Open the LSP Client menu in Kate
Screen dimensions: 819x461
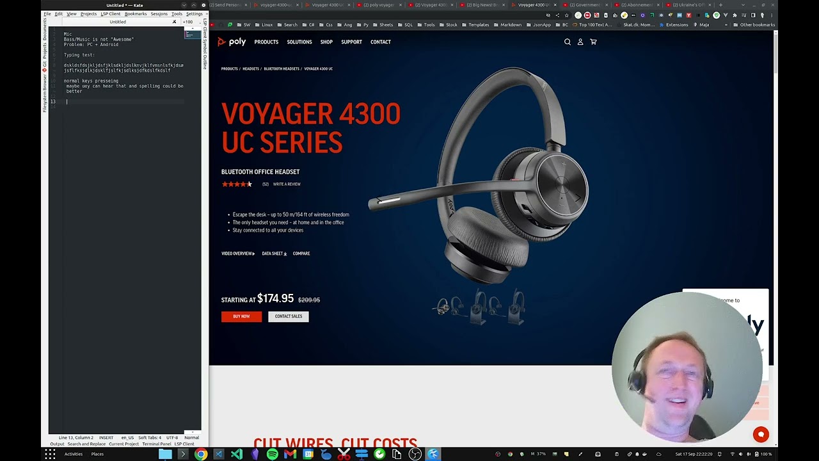coord(111,13)
